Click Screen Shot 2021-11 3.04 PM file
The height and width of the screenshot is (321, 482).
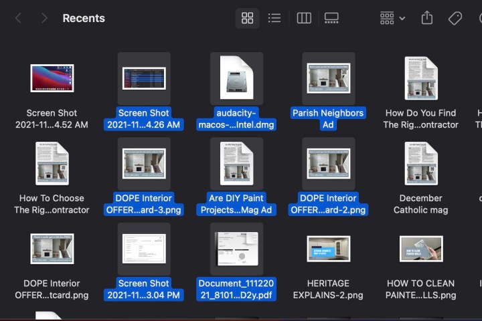pyautogui.click(x=143, y=249)
